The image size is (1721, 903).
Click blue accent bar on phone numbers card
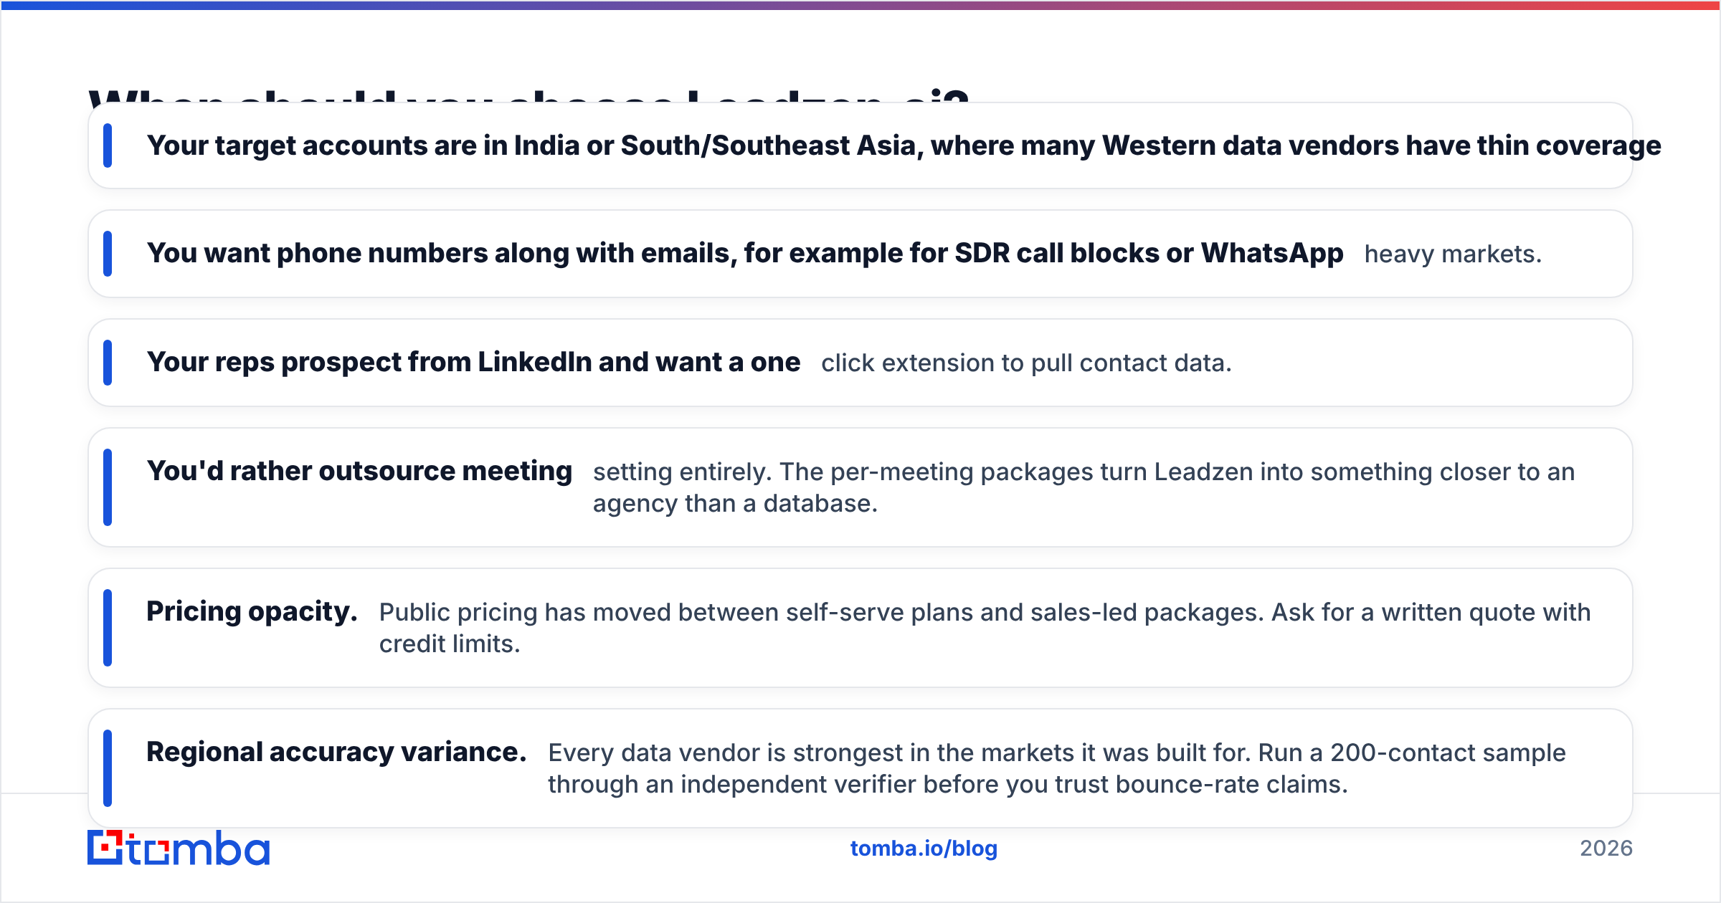[108, 254]
